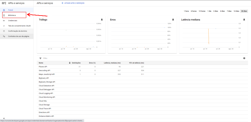Collapse the sidebar with bottom arrow
The height and width of the screenshot is (122, 251).
tap(4, 118)
